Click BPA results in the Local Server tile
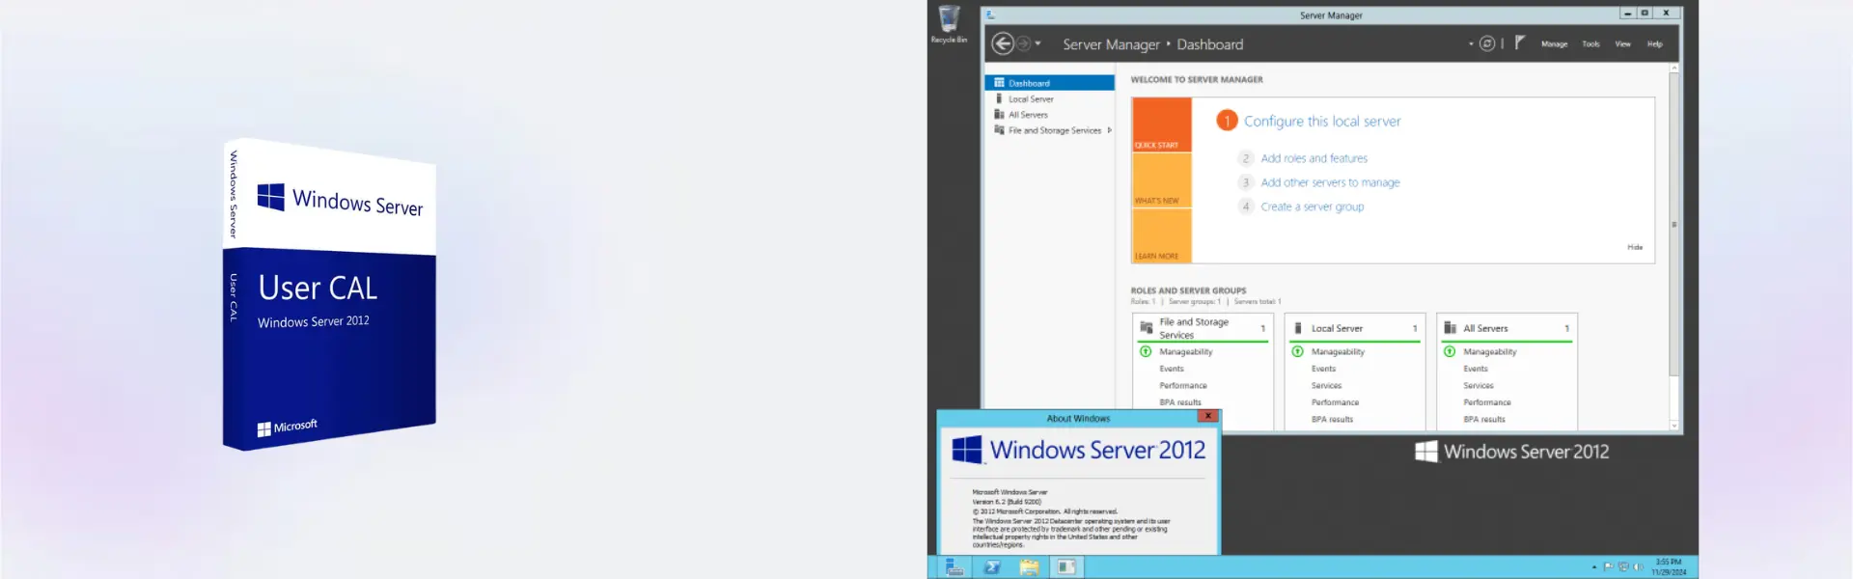The image size is (1853, 579). click(1332, 419)
